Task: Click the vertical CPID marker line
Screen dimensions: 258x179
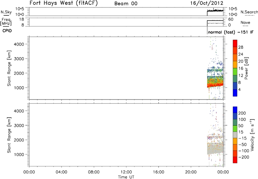Action: [x=207, y=30]
